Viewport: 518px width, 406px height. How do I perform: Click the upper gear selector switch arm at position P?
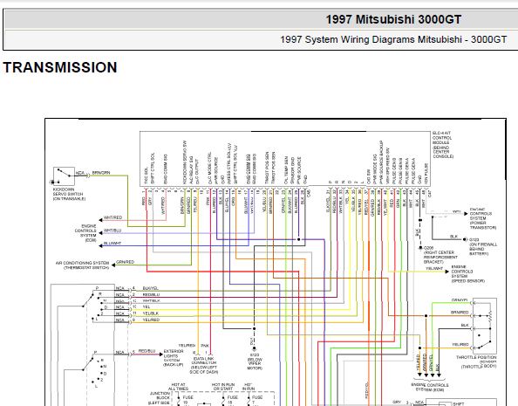click(89, 299)
